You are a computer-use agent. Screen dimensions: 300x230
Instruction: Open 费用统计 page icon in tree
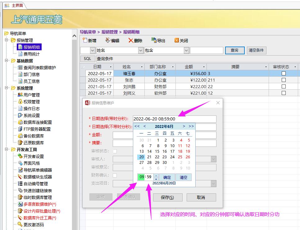[20, 54]
